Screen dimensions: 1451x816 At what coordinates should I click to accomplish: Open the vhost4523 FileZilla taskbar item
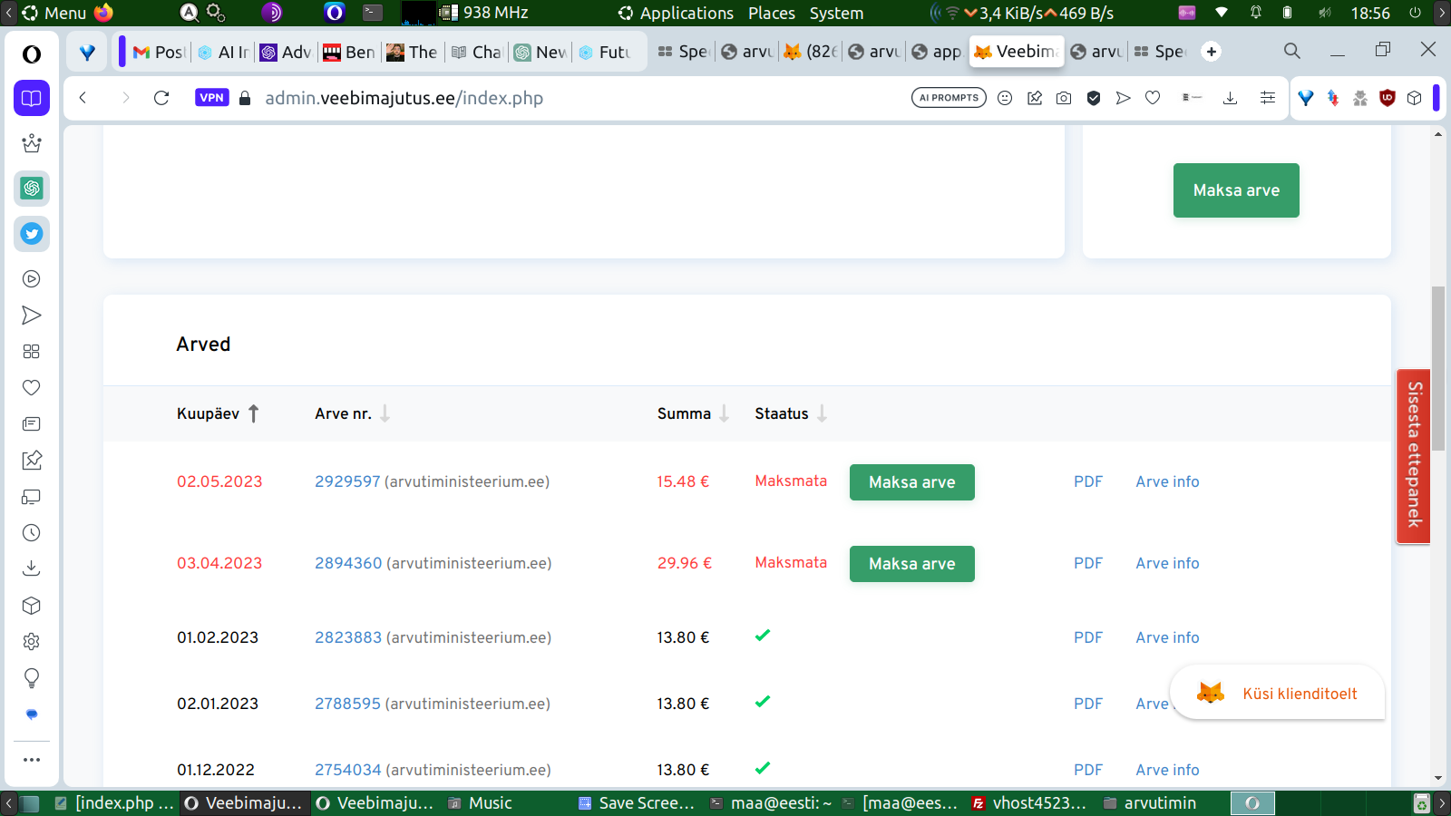1029,803
